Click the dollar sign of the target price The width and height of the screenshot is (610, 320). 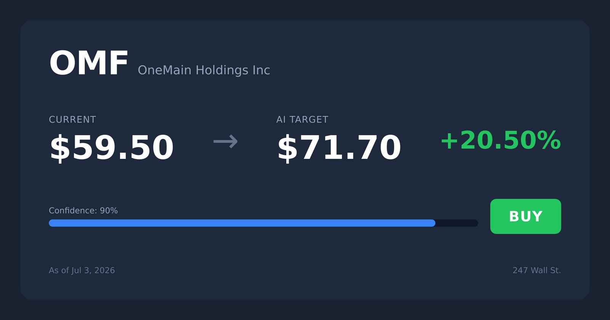(x=287, y=148)
